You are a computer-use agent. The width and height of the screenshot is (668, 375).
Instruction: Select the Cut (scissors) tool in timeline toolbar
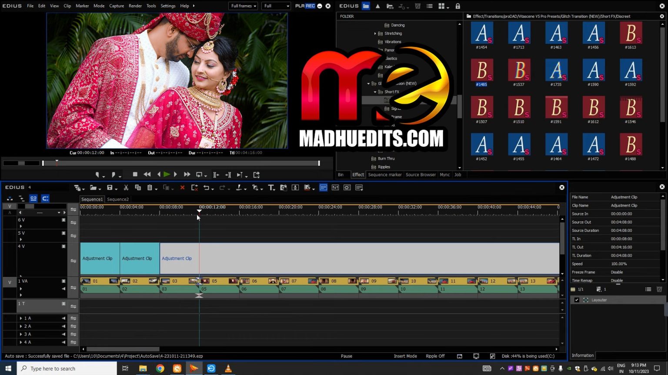(126, 187)
